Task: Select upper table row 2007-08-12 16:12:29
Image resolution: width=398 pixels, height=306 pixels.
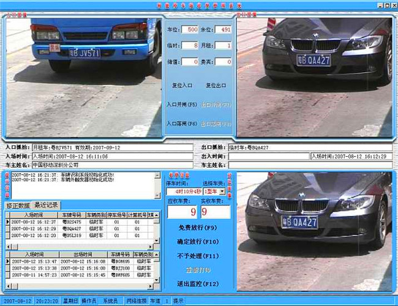Action: 80,229
